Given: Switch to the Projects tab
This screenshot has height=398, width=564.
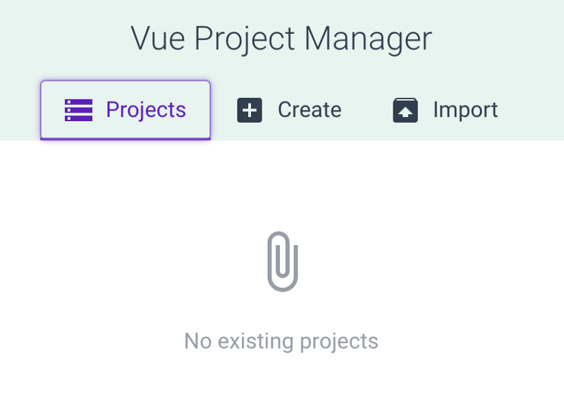Looking at the screenshot, I should pos(125,110).
